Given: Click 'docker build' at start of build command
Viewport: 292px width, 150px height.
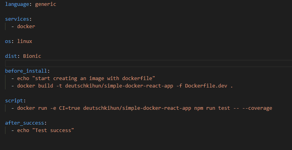Looking at the screenshot, I should pos(35,86).
